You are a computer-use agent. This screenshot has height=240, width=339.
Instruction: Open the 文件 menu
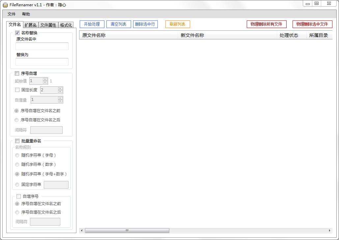coord(12,14)
